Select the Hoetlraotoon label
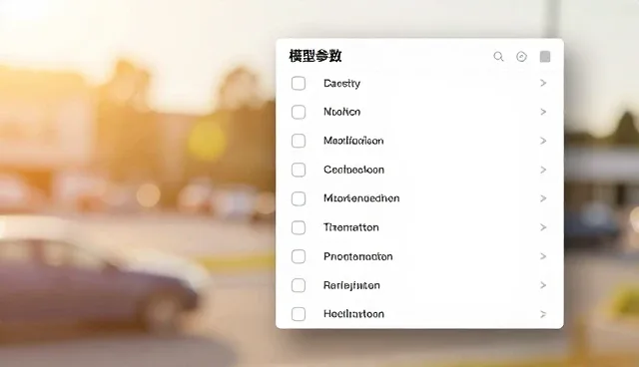 point(353,314)
